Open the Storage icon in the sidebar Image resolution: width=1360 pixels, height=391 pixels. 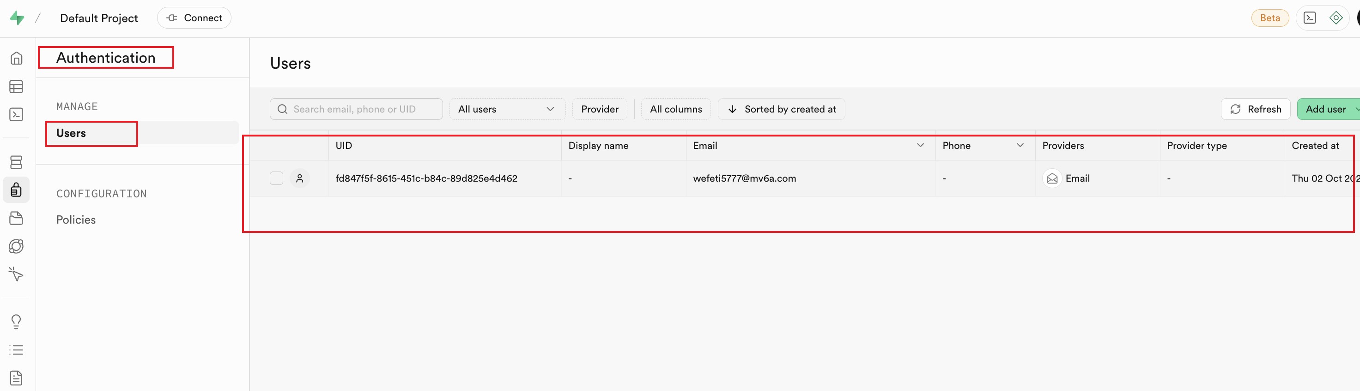point(16,218)
